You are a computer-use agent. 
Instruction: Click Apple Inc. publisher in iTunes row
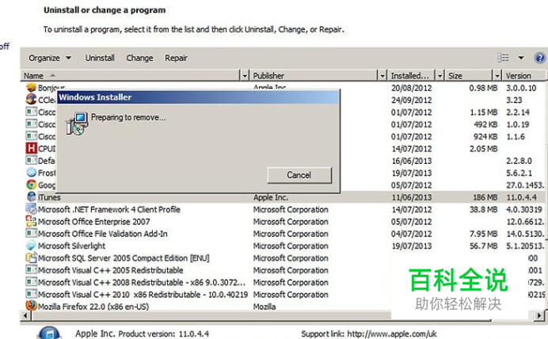point(271,197)
